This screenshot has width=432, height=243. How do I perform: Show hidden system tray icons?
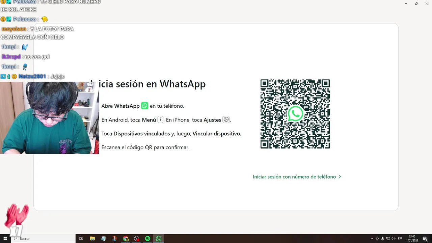[372, 239]
